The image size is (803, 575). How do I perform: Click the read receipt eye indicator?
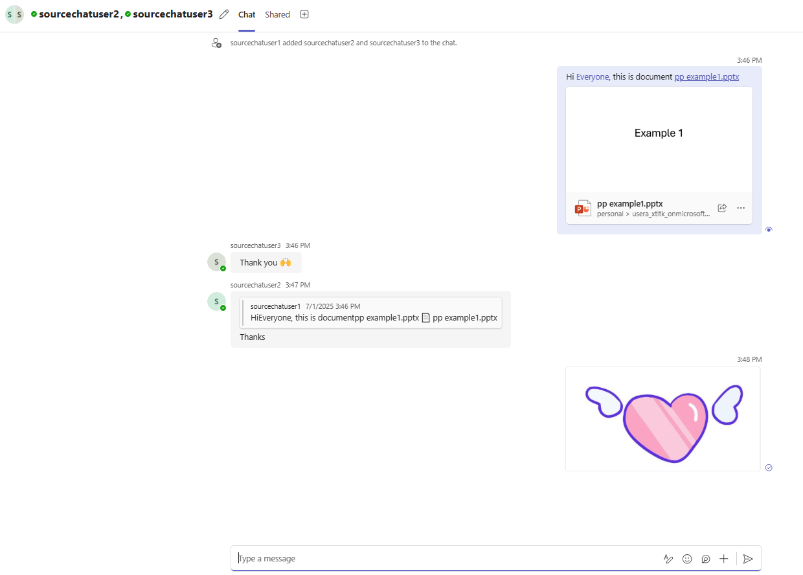click(x=769, y=229)
